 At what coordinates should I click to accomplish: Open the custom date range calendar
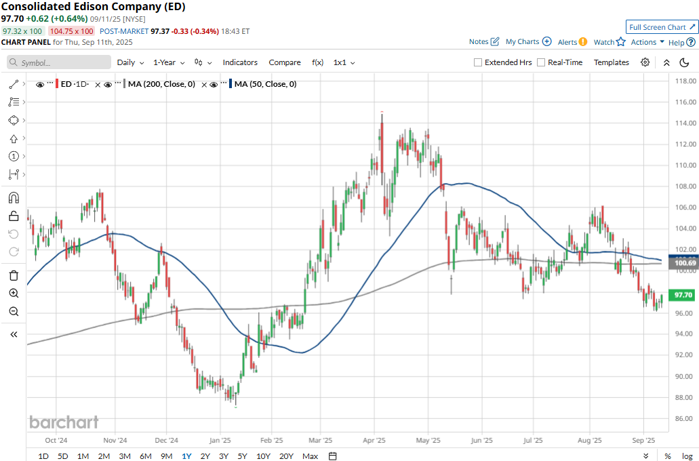point(333,456)
